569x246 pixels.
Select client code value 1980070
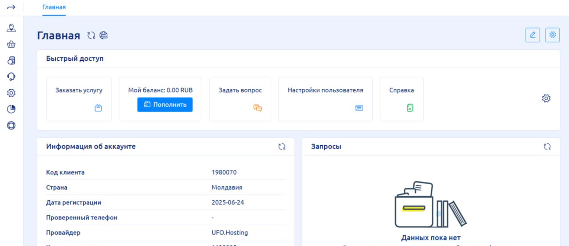pos(224,172)
